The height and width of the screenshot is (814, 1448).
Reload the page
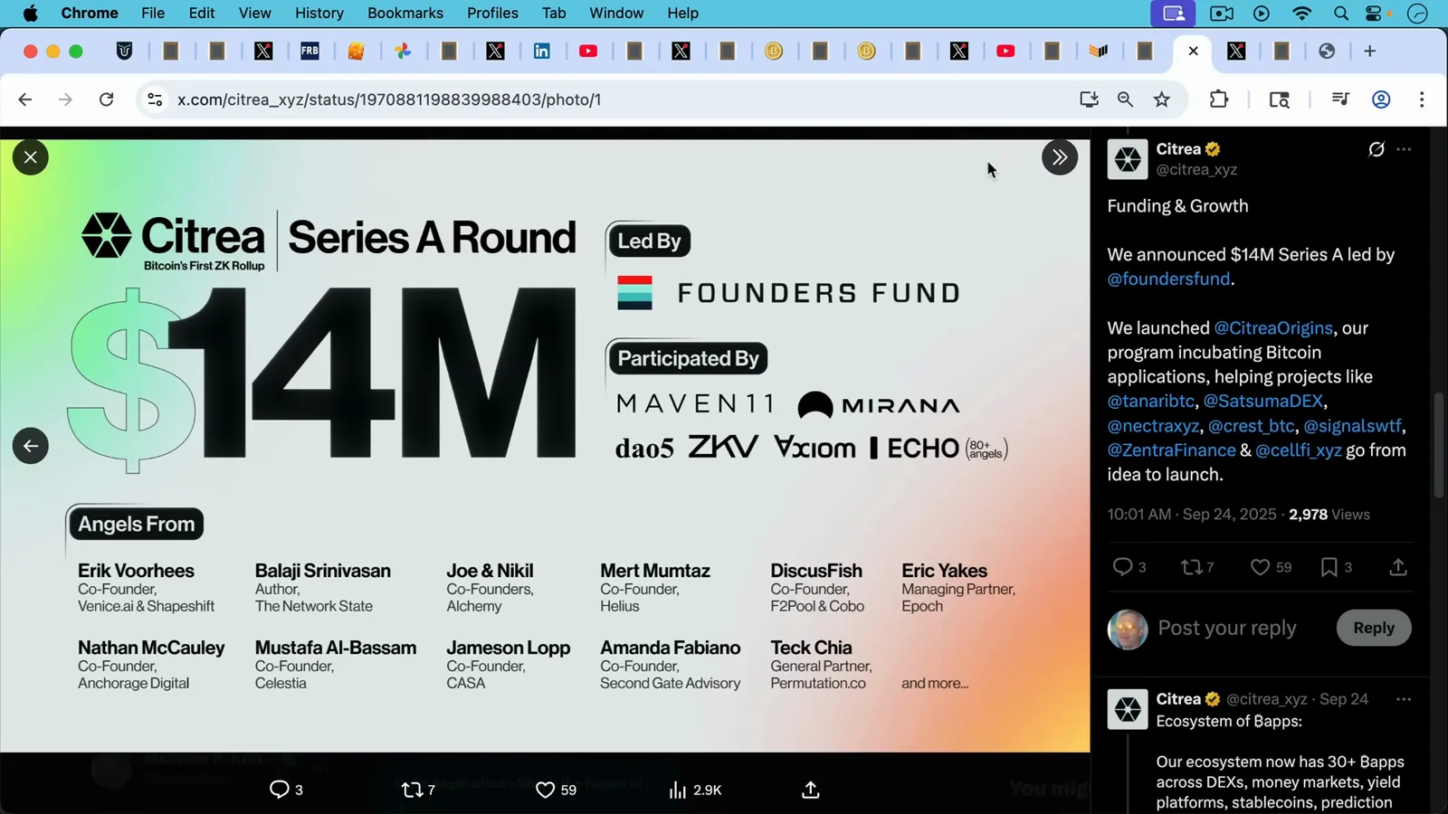[x=107, y=99]
